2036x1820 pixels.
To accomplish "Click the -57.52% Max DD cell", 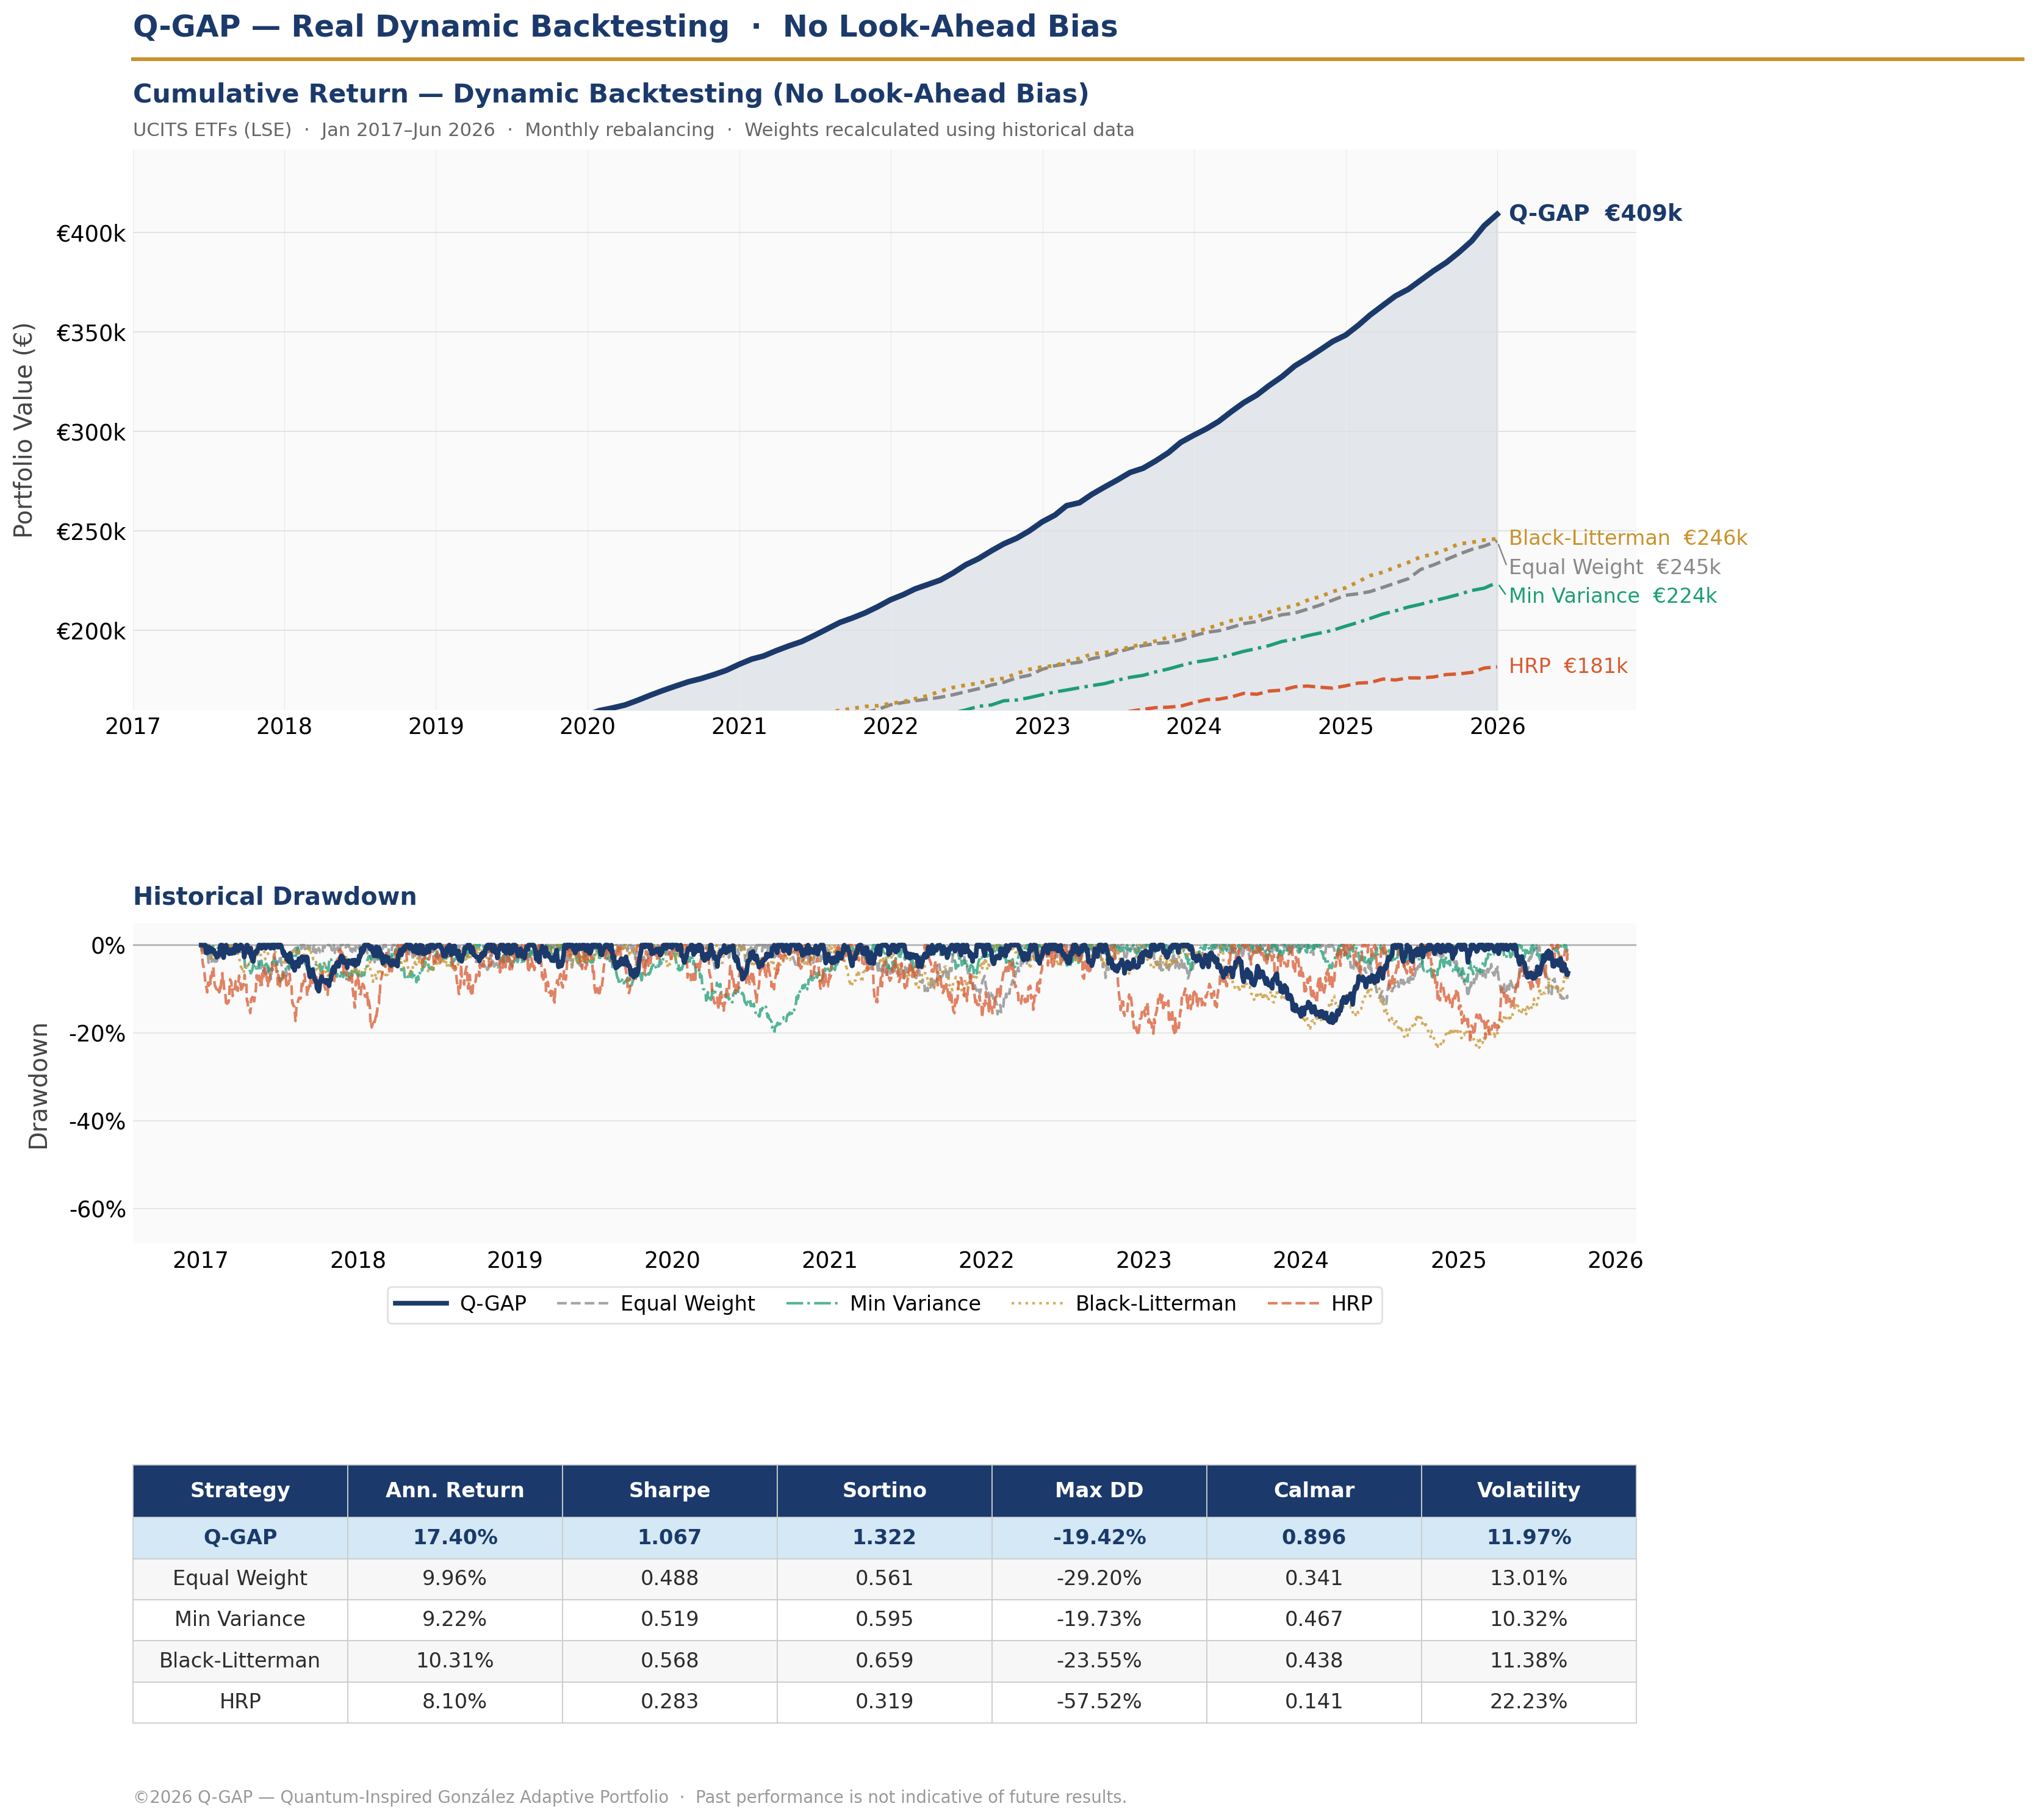I will 1099,1701.
